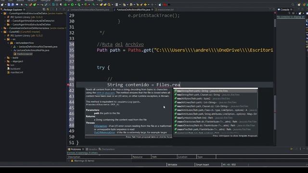Screen dimensions: 308x173
Task: Click the New file toolbar icon
Action: point(2,4)
